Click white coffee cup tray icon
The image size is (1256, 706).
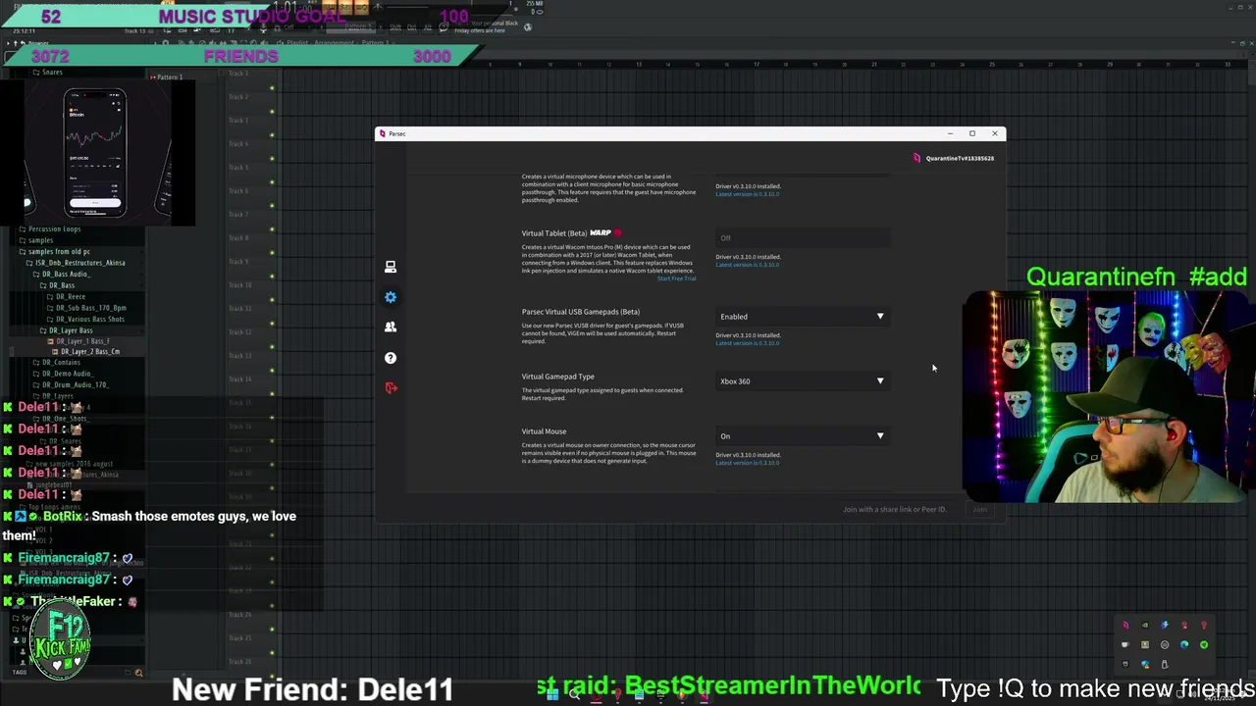pyautogui.click(x=1125, y=644)
